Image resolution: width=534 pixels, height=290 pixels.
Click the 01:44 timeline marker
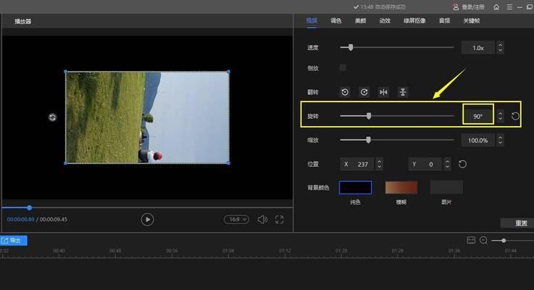pos(511,251)
